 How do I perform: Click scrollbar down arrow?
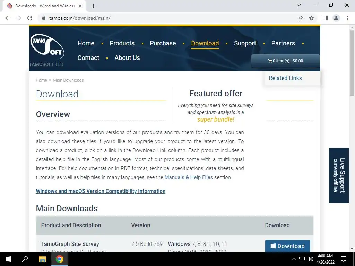pyautogui.click(x=352, y=249)
